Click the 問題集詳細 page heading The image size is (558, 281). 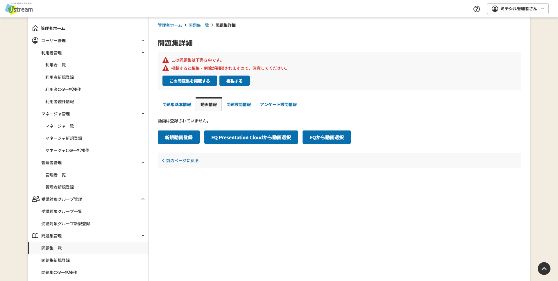(175, 43)
